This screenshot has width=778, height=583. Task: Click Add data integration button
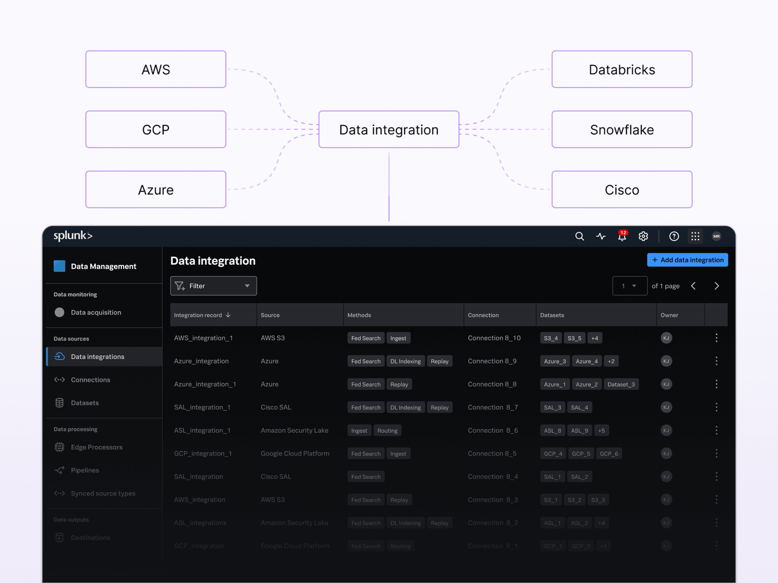pos(687,260)
